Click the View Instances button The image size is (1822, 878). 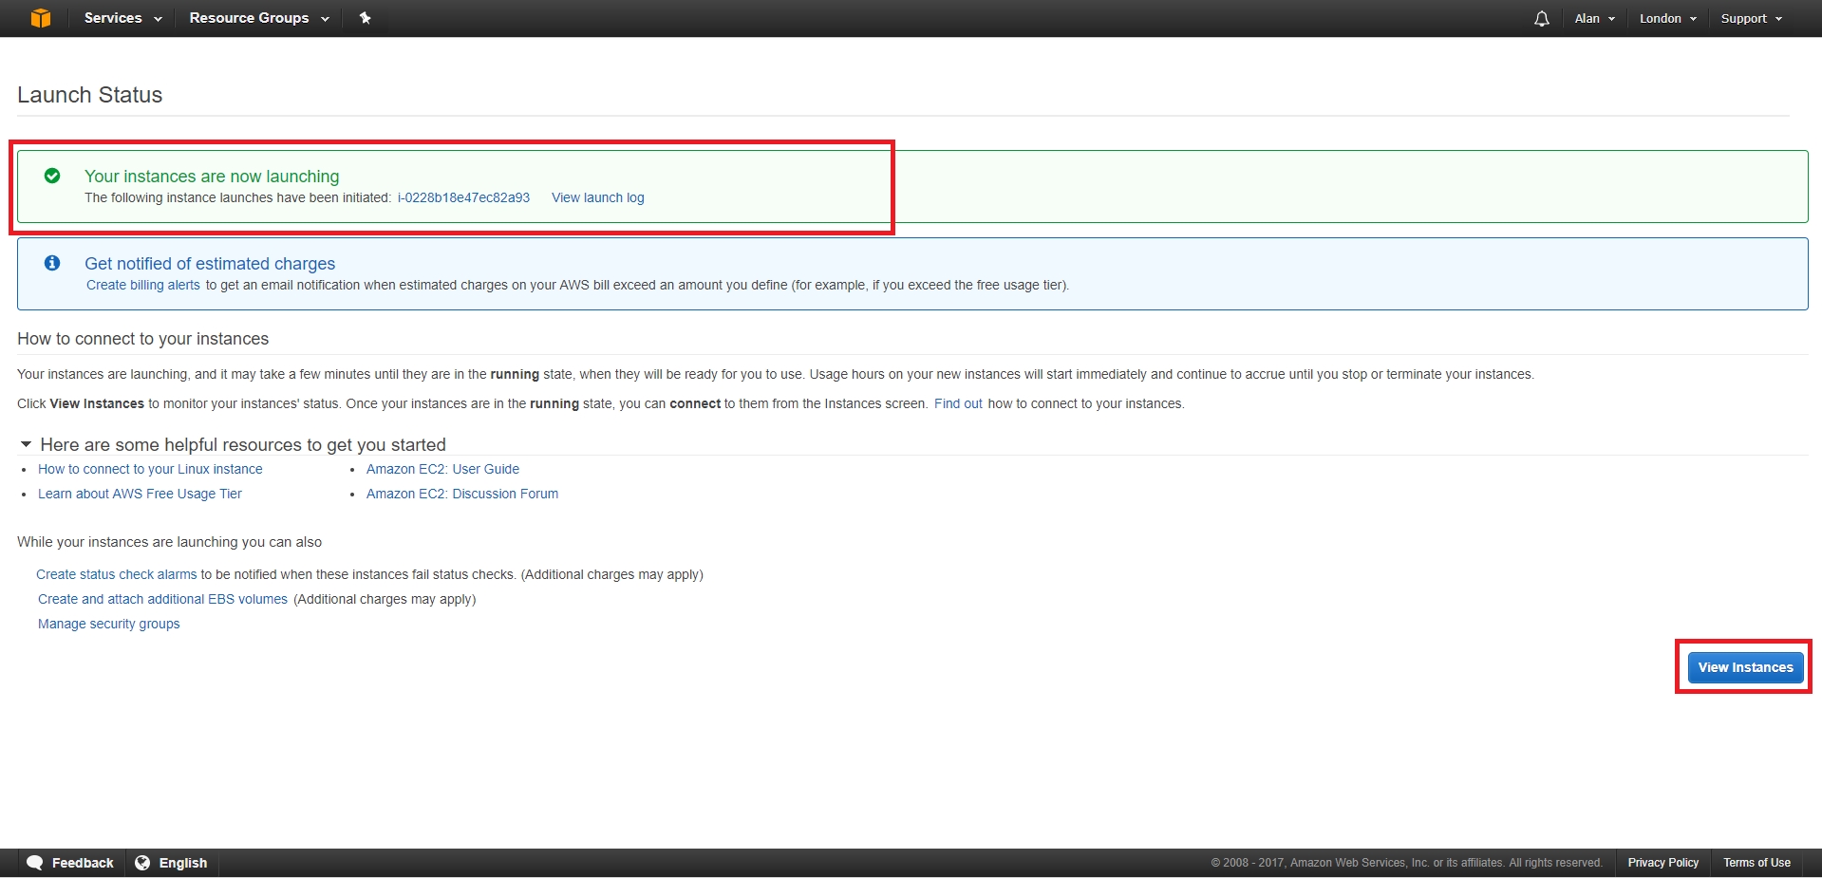1745,667
